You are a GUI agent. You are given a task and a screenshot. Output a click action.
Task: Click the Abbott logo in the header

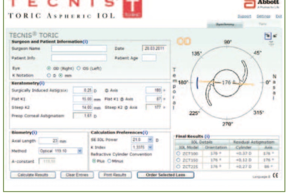tap(261, 4)
